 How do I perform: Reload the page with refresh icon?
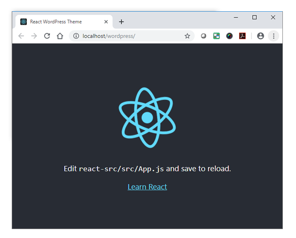[47, 36]
